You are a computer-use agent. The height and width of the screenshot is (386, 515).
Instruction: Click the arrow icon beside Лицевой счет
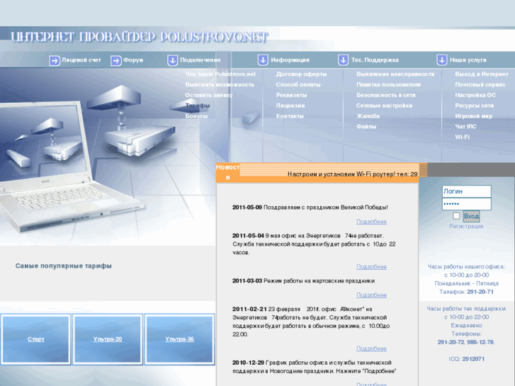point(55,60)
